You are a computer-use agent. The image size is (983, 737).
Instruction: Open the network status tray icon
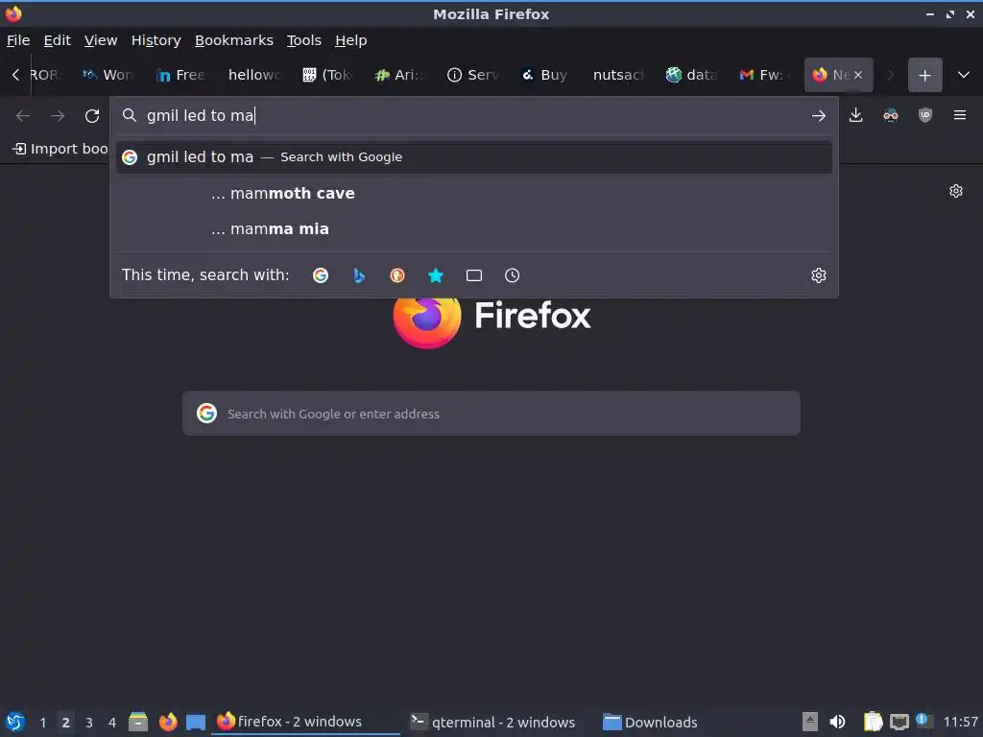click(899, 722)
